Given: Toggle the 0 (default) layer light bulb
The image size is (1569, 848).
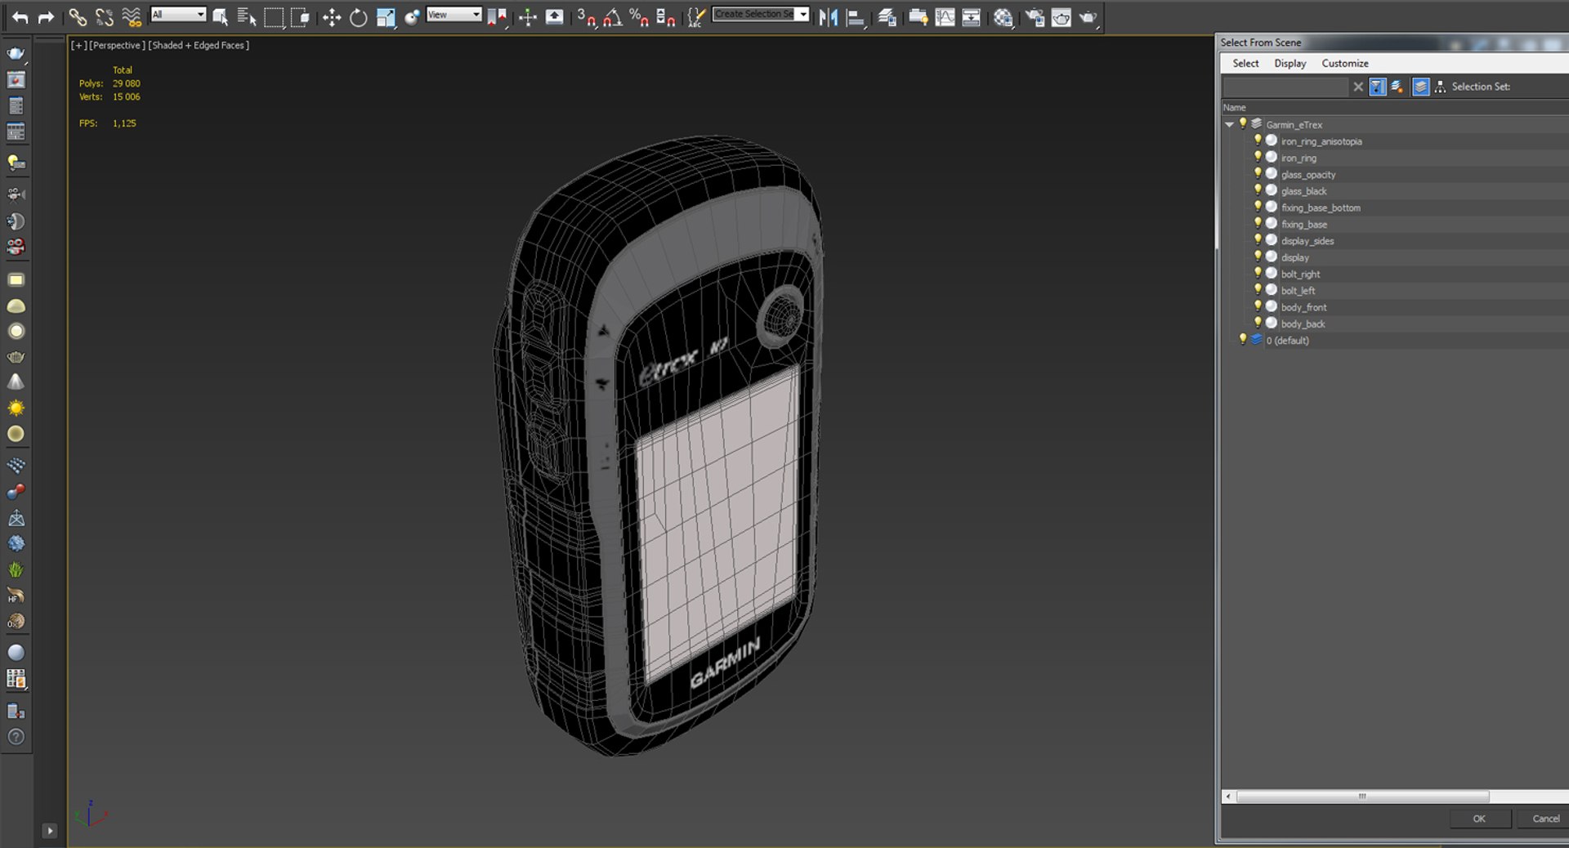Looking at the screenshot, I should [1243, 339].
